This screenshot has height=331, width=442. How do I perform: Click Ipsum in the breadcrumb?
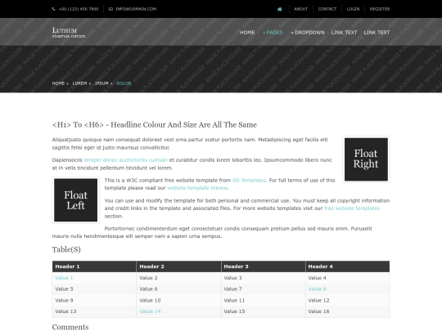tap(101, 83)
